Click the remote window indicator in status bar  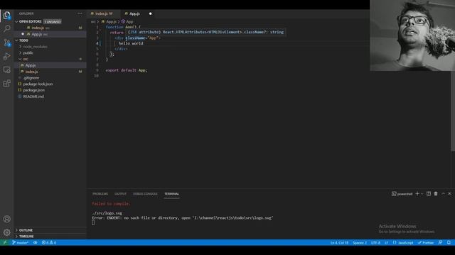(5, 242)
